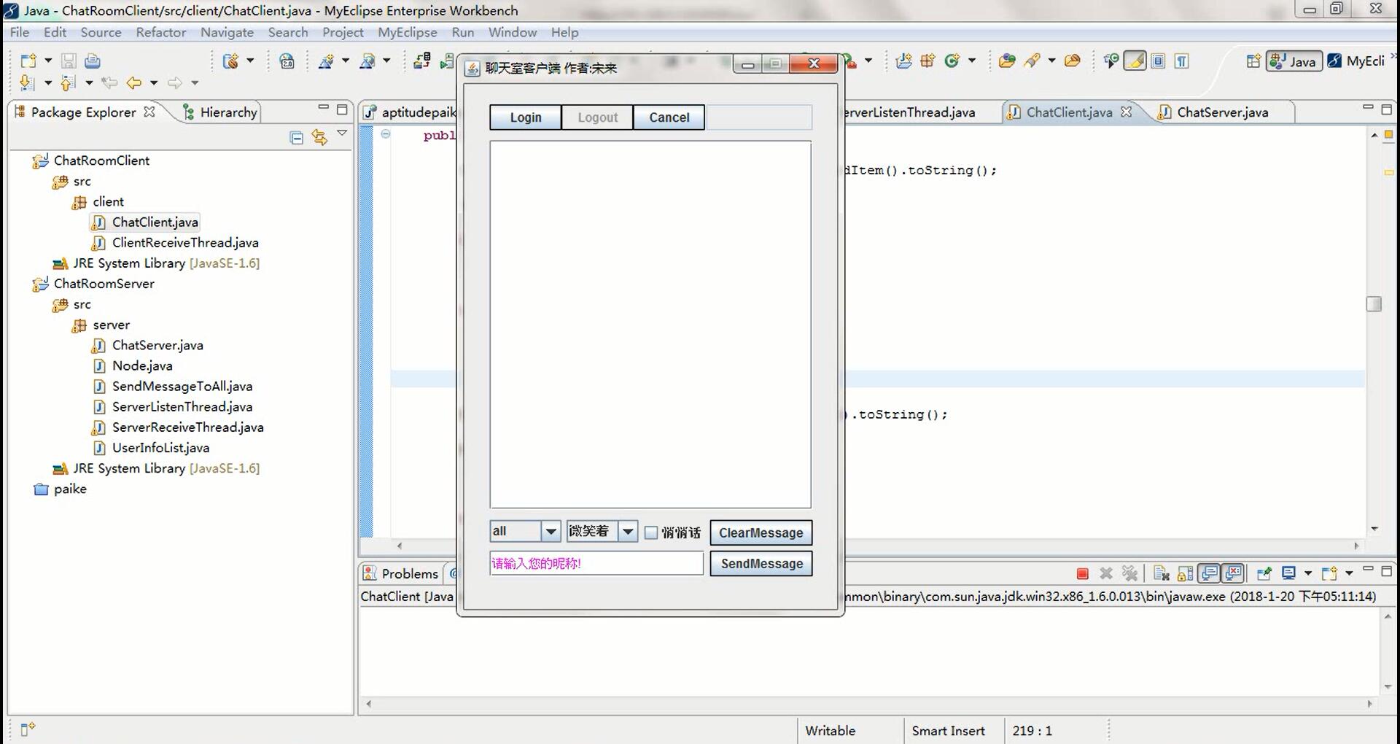This screenshot has height=744, width=1400.
Task: Open the 'all' recipient dropdown
Action: [551, 532]
